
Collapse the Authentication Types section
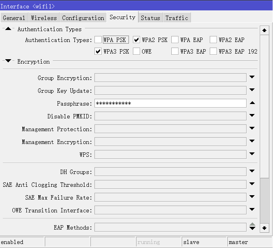[8, 29]
